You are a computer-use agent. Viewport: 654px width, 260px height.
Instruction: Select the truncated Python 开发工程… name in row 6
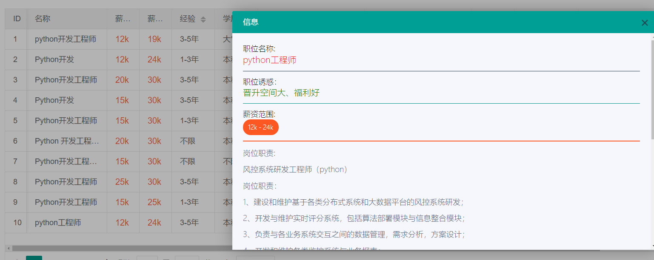point(67,141)
